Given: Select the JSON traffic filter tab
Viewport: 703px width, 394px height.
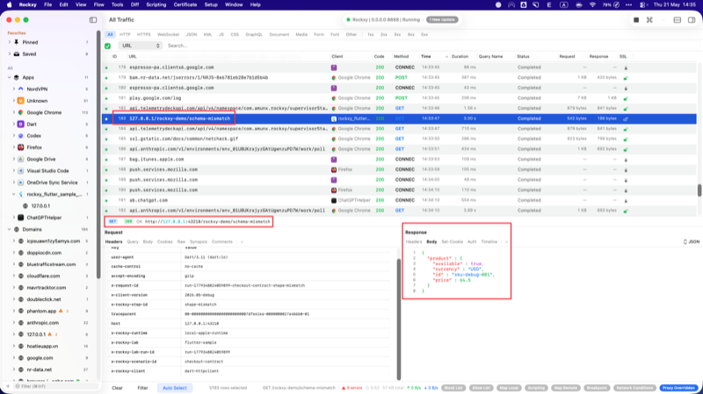Looking at the screenshot, I should click(192, 34).
